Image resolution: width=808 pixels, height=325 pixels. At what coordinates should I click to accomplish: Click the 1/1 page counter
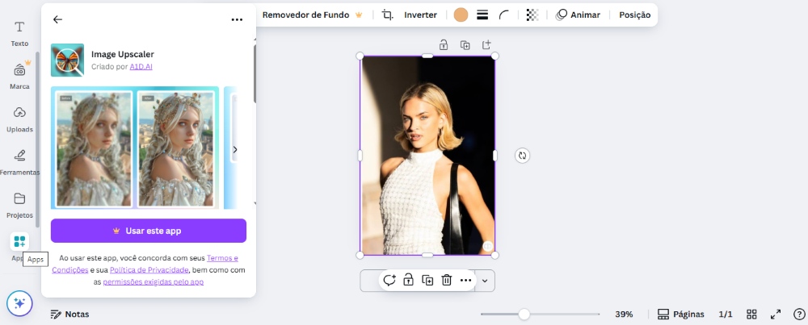click(x=726, y=315)
